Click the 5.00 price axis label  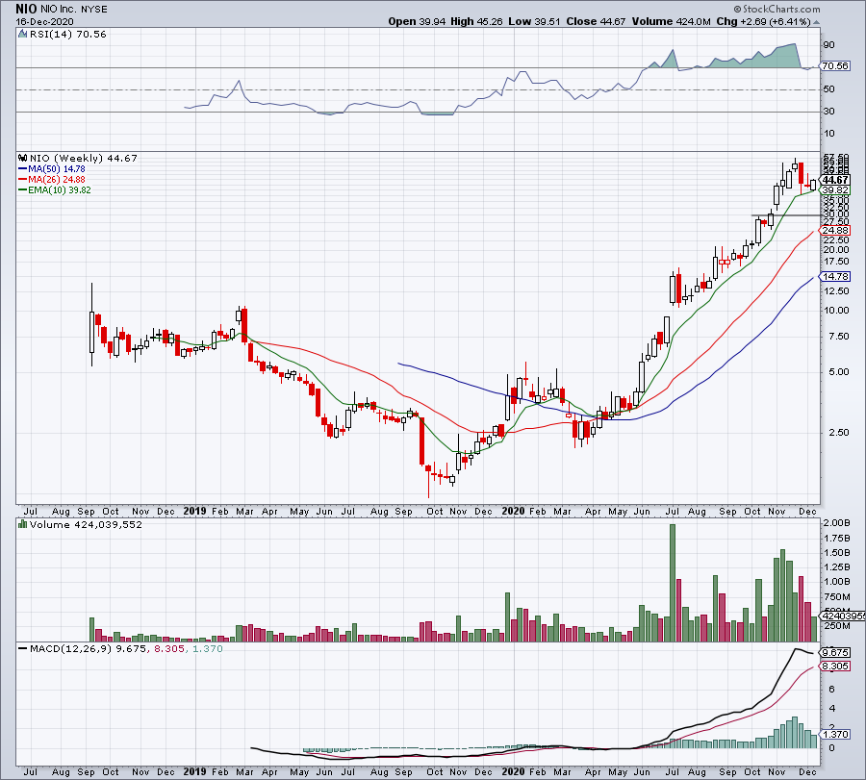(838, 371)
